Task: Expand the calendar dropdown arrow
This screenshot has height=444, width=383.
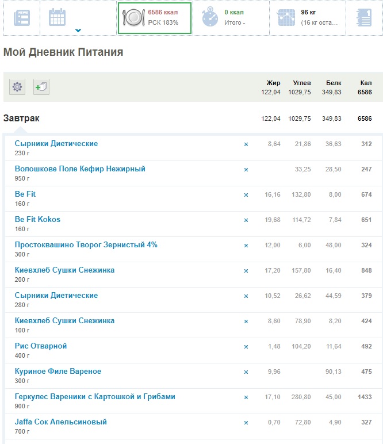Action: pos(78,30)
